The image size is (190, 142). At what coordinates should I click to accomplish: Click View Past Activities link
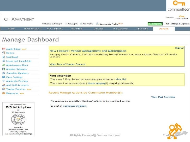click(x=163, y=97)
